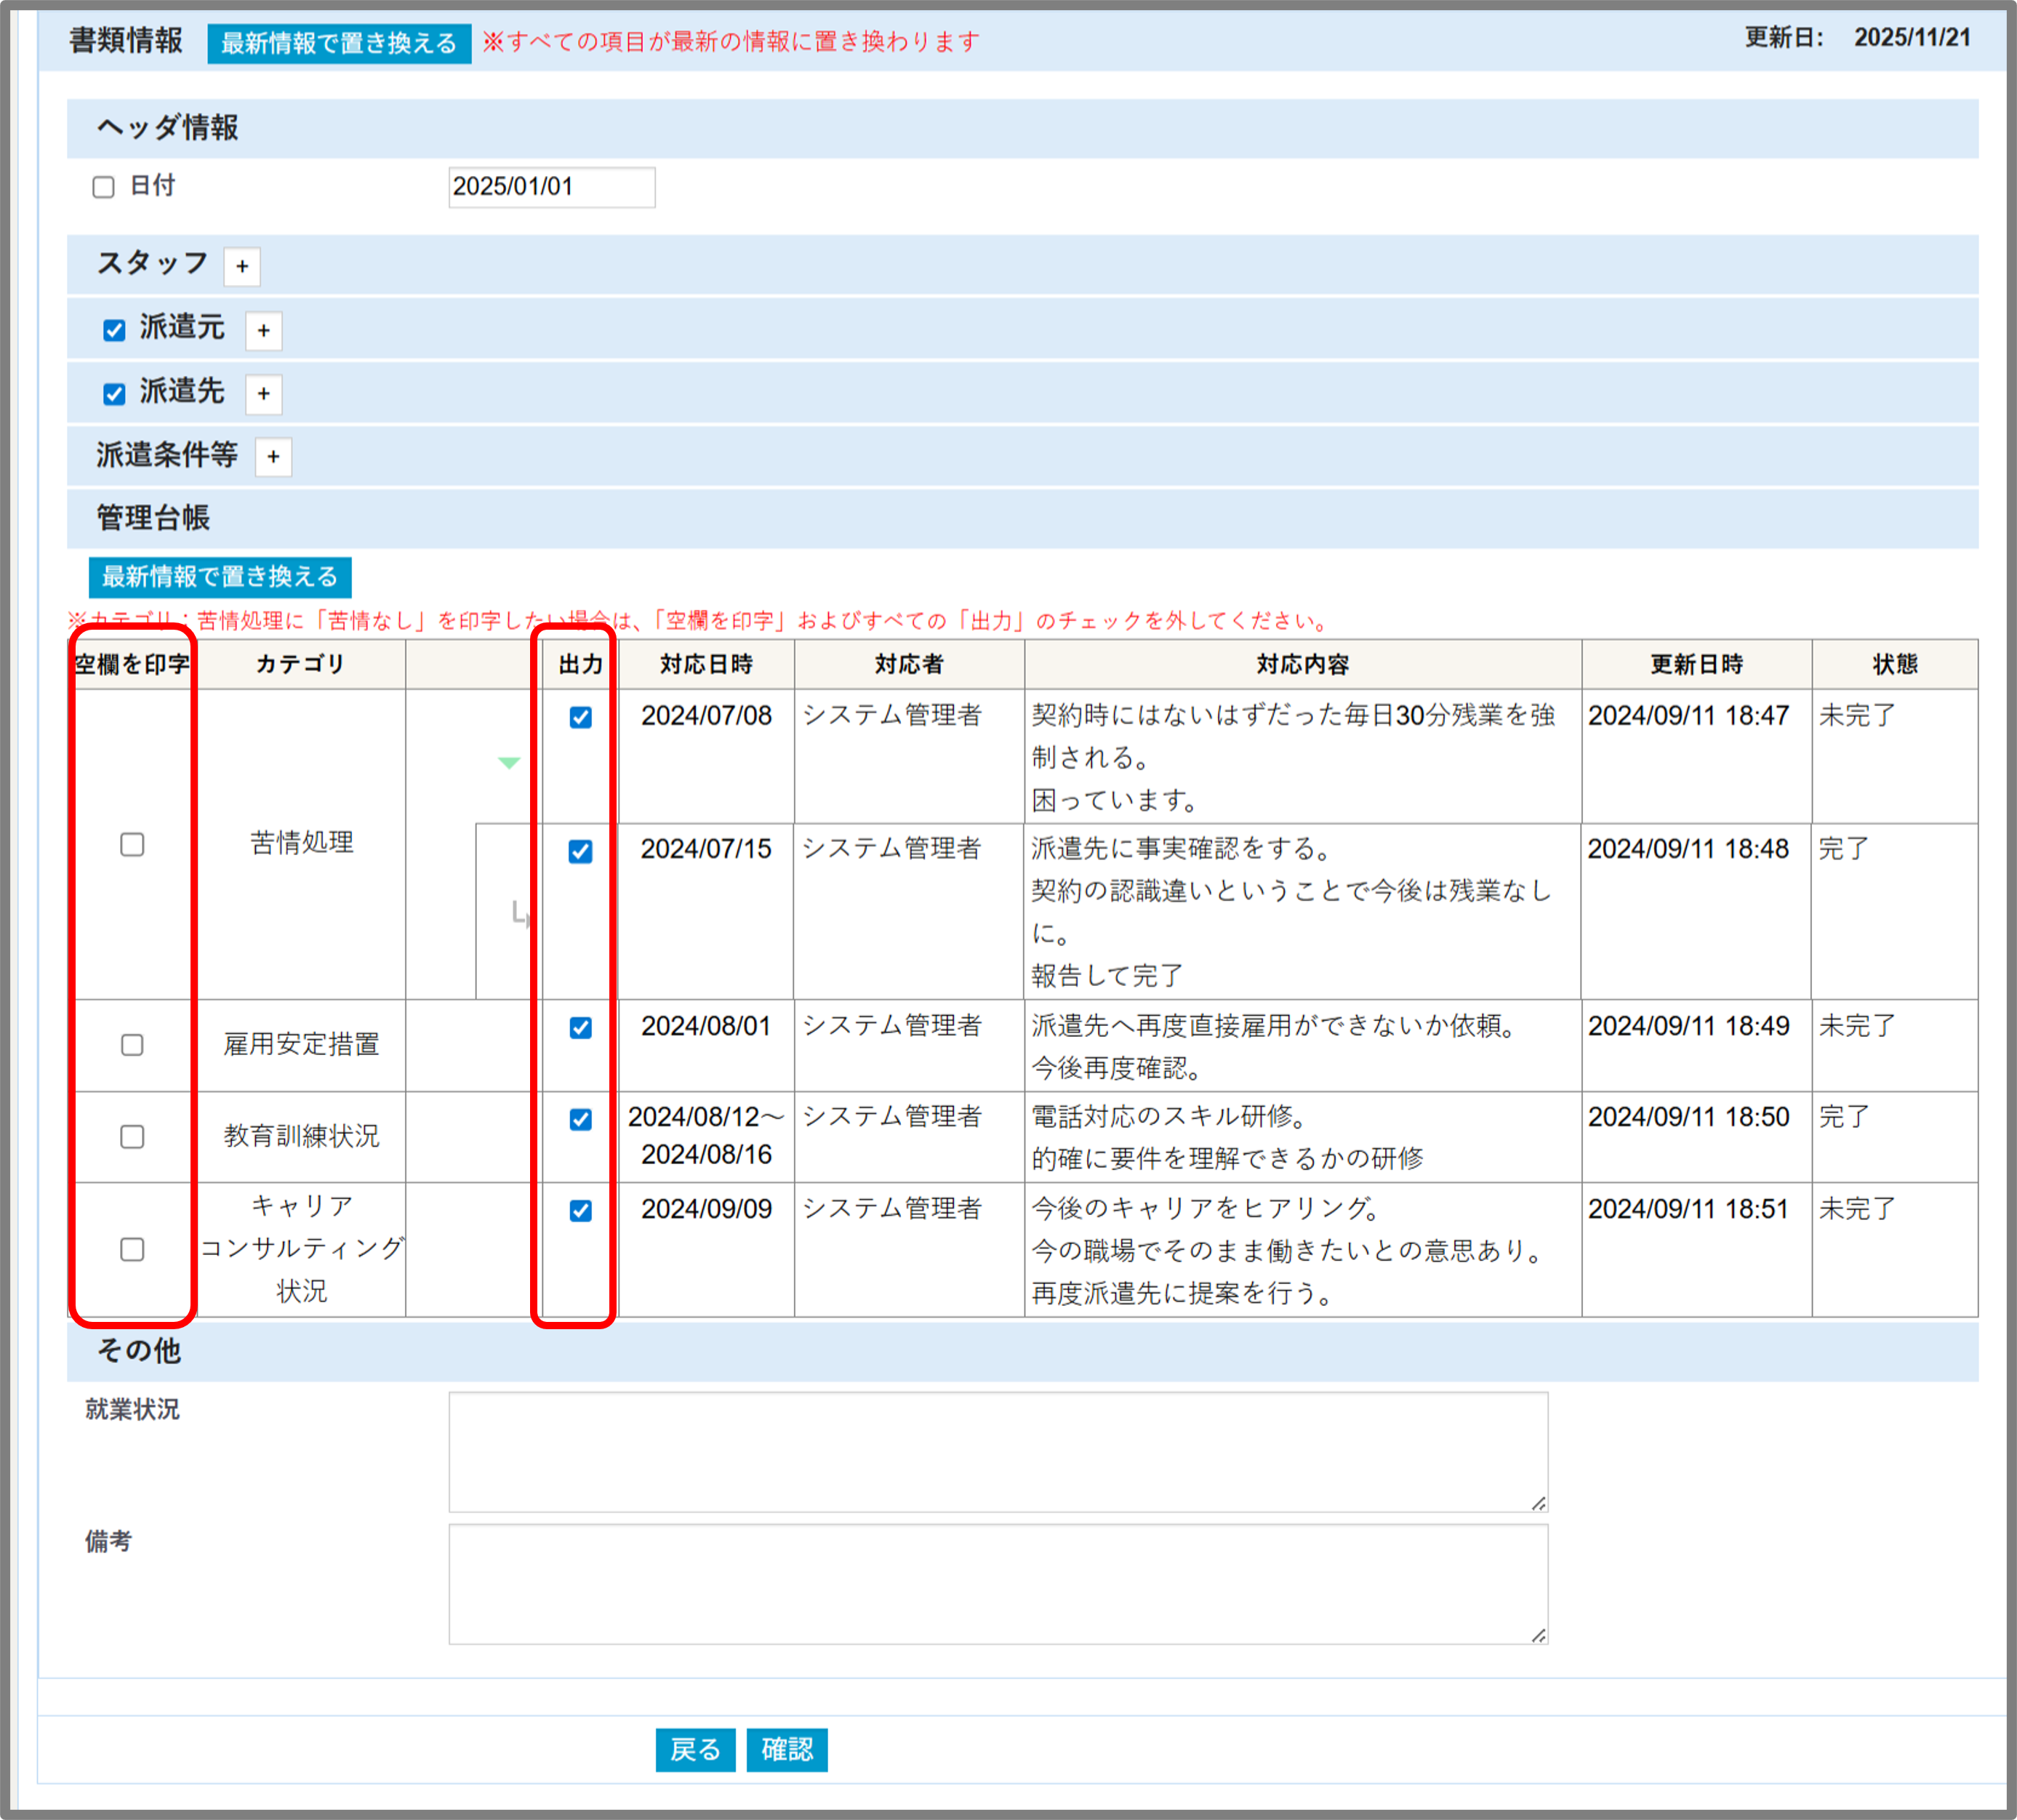Uncheck 出力 for the 2024/09/09 entry

(580, 1211)
